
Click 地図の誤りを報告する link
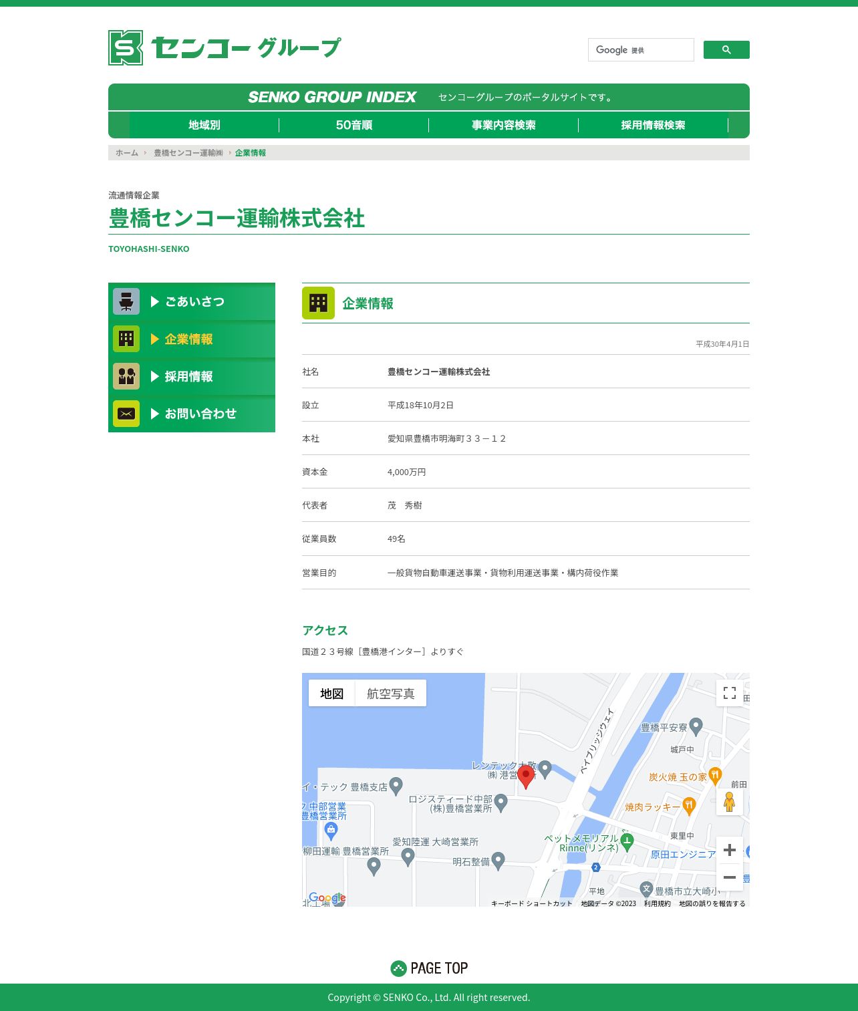click(712, 903)
